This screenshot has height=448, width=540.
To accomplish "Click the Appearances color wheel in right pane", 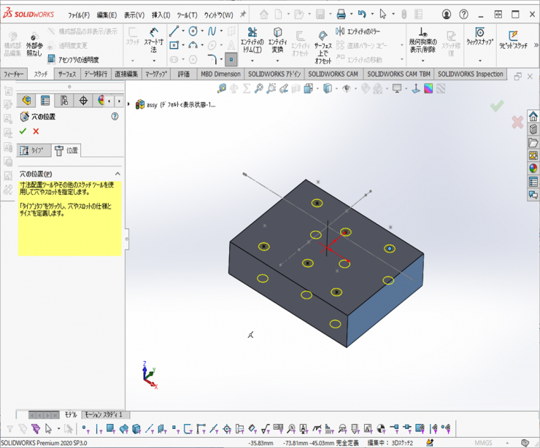I will click(x=533, y=169).
